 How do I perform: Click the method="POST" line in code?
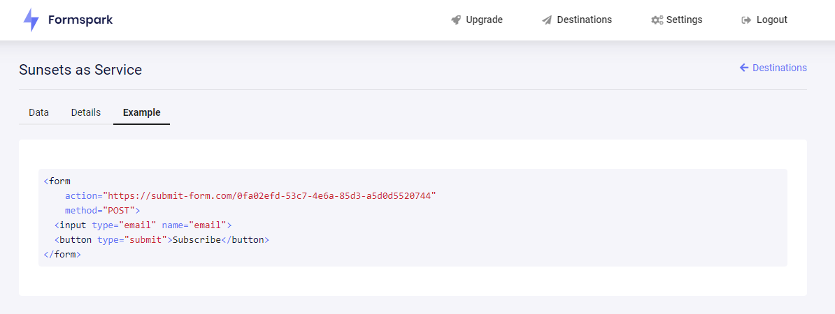[102, 210]
